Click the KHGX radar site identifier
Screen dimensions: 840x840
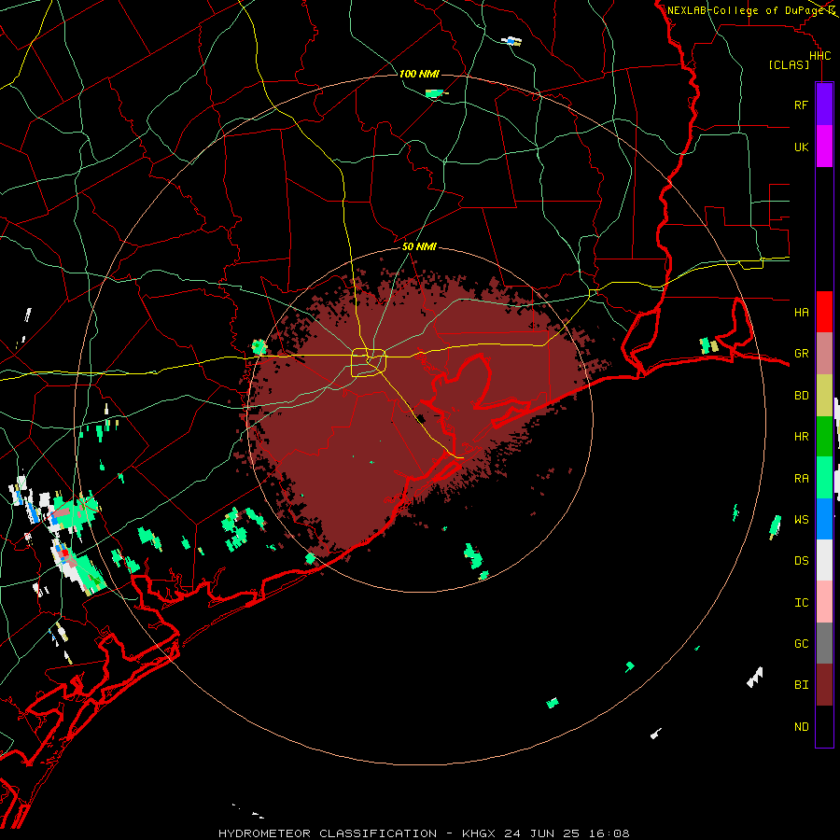point(479,833)
